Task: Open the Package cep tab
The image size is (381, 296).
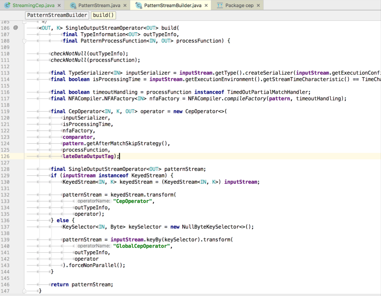Action: (x=239, y=5)
